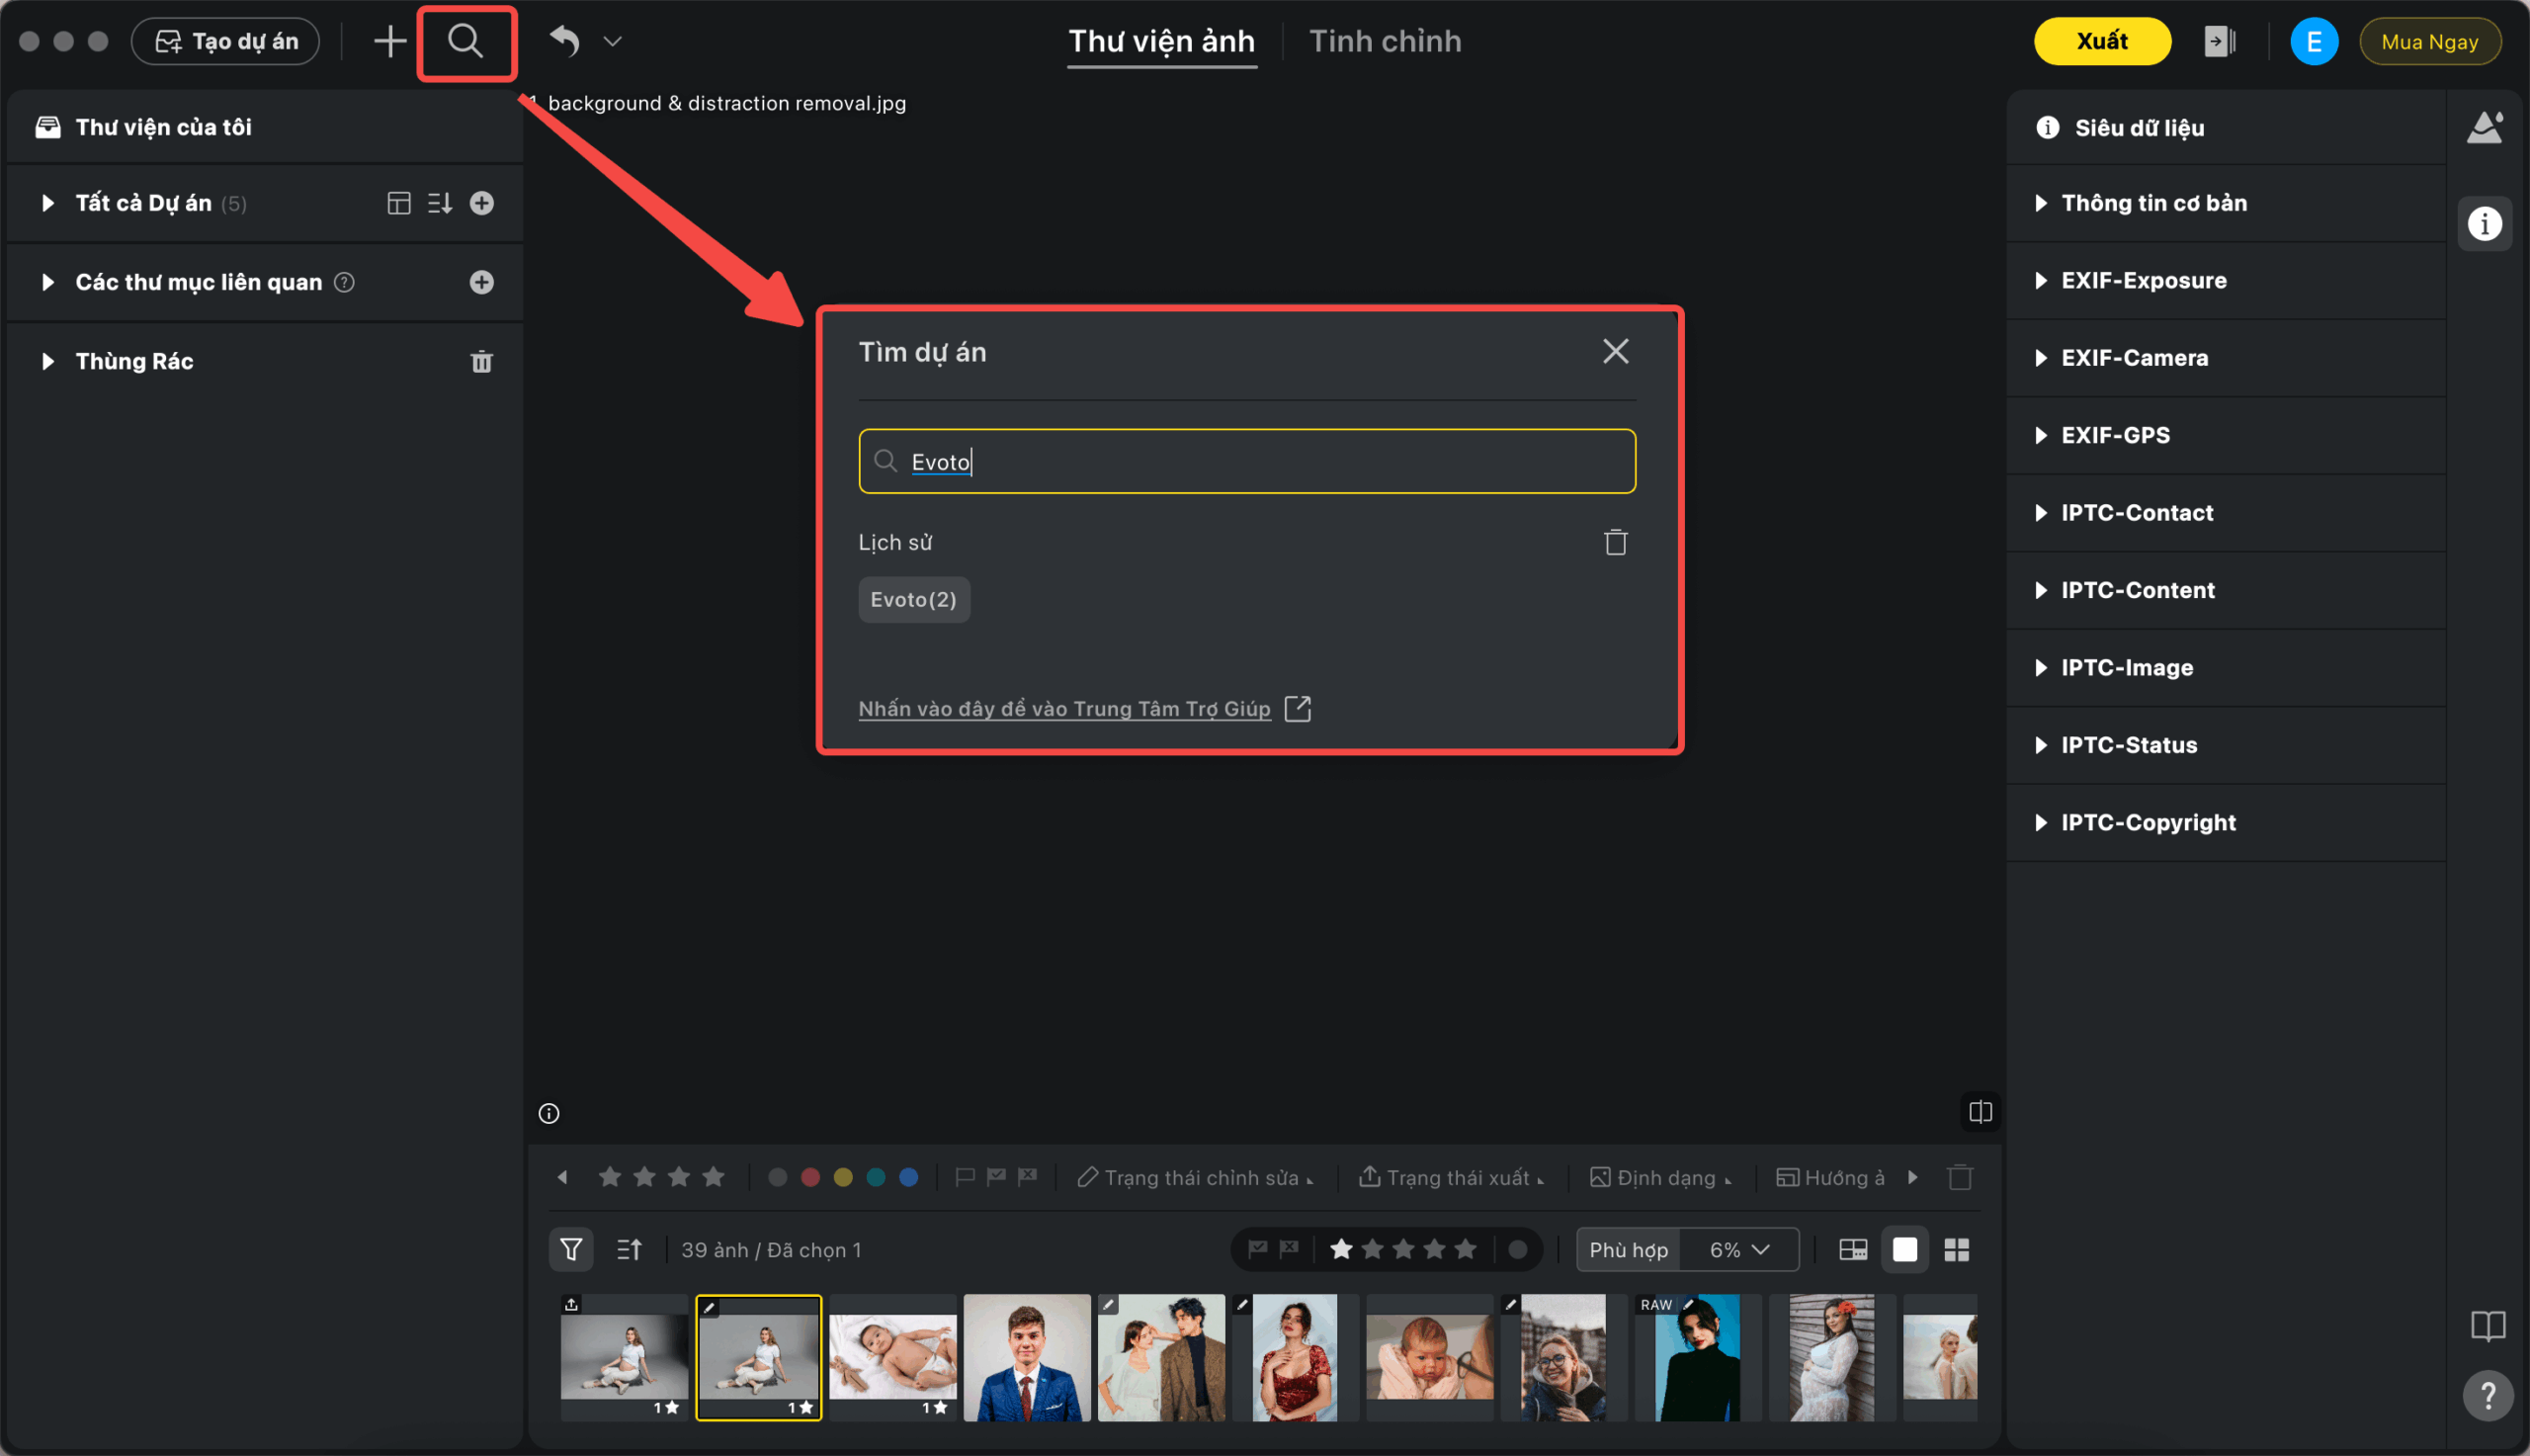Open Trạng thái xuất filter
Viewport: 2530px width, 1456px height.
coord(1452,1177)
